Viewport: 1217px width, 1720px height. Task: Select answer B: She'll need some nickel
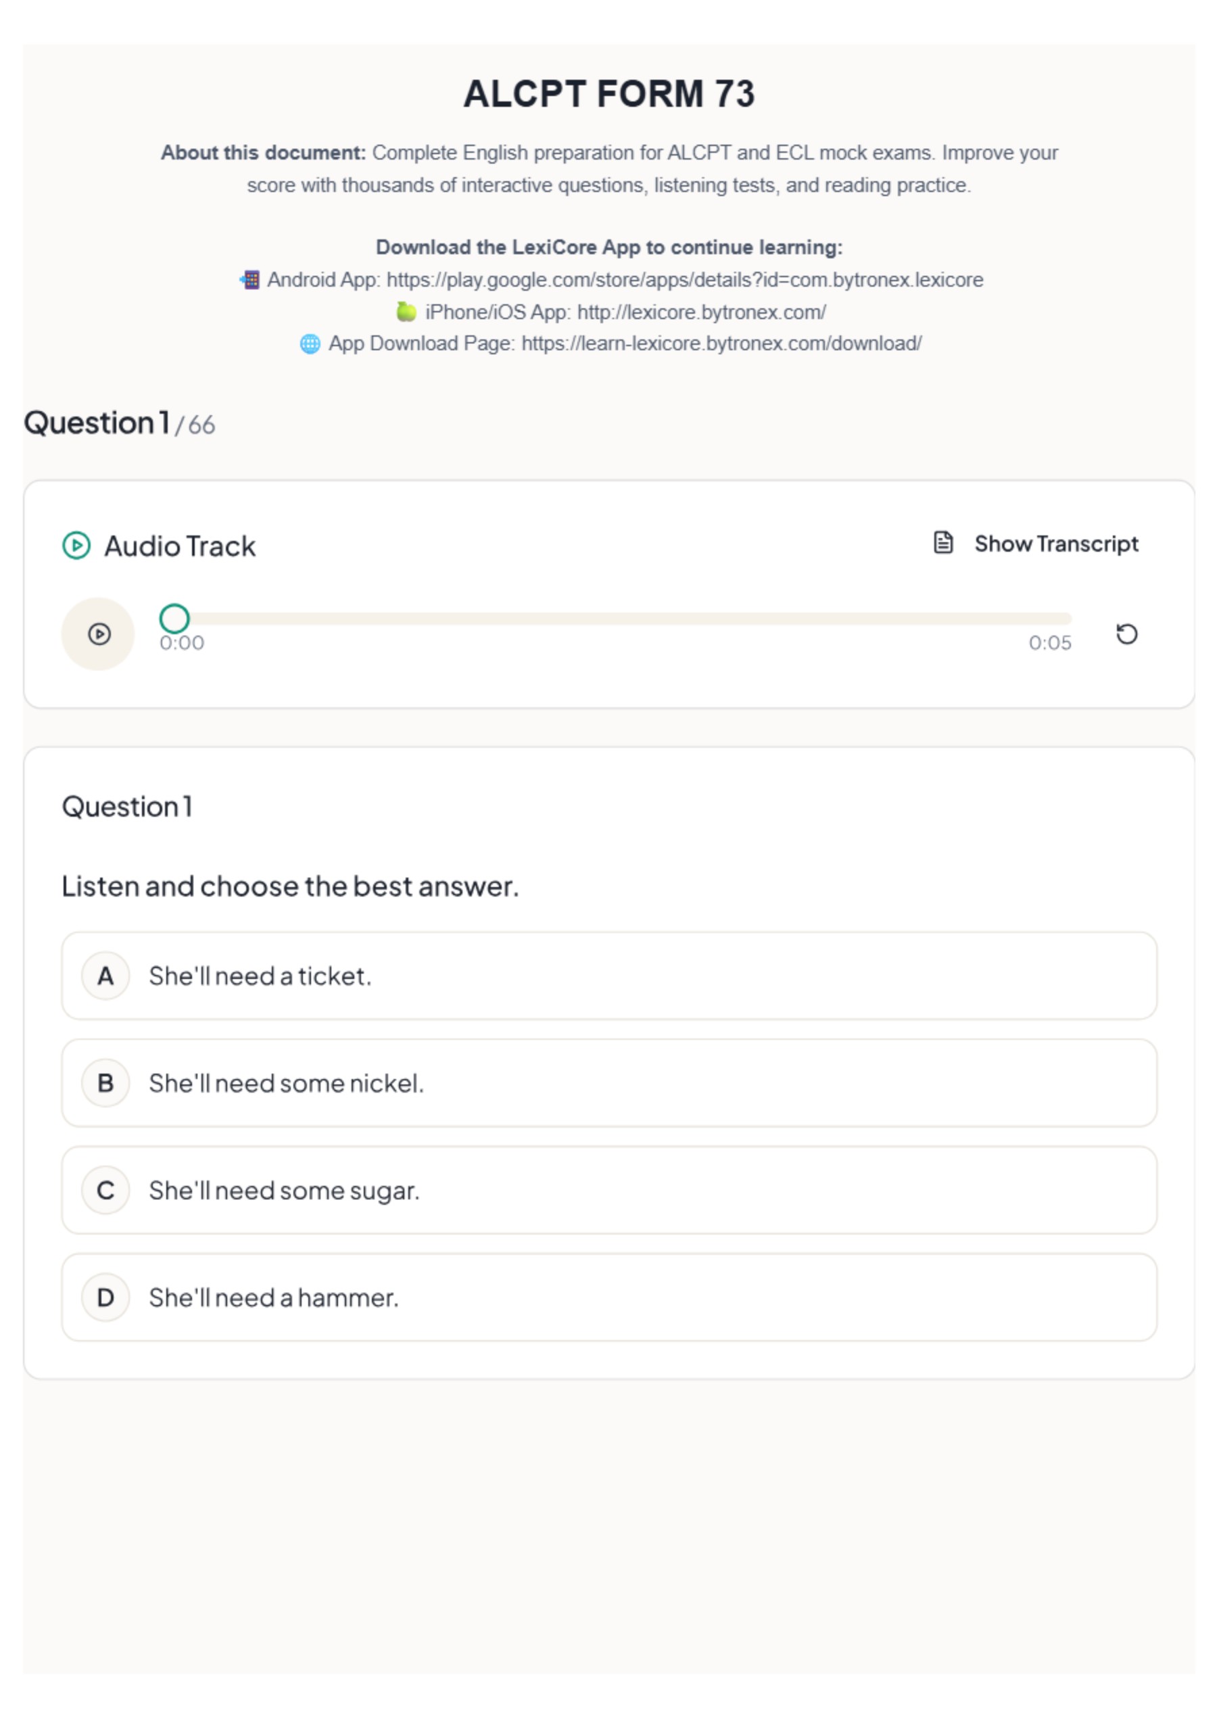tap(608, 1083)
